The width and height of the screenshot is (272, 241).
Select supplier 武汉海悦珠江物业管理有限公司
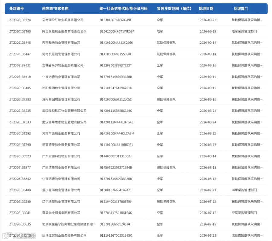click(64, 111)
